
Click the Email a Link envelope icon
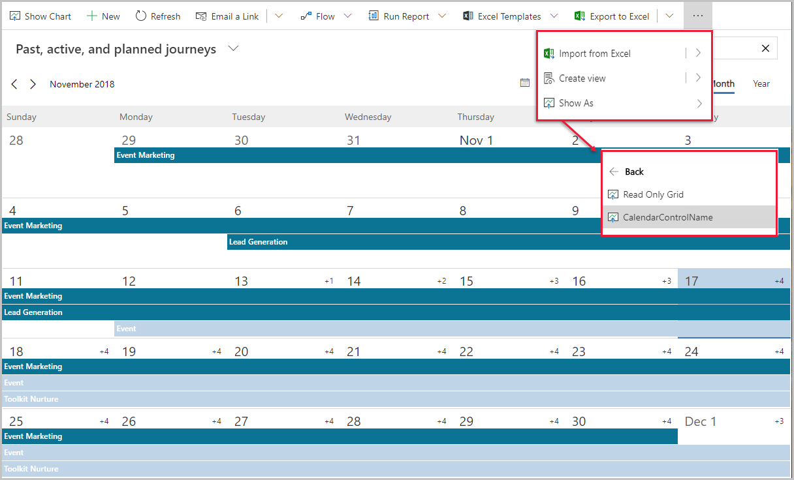coord(201,16)
